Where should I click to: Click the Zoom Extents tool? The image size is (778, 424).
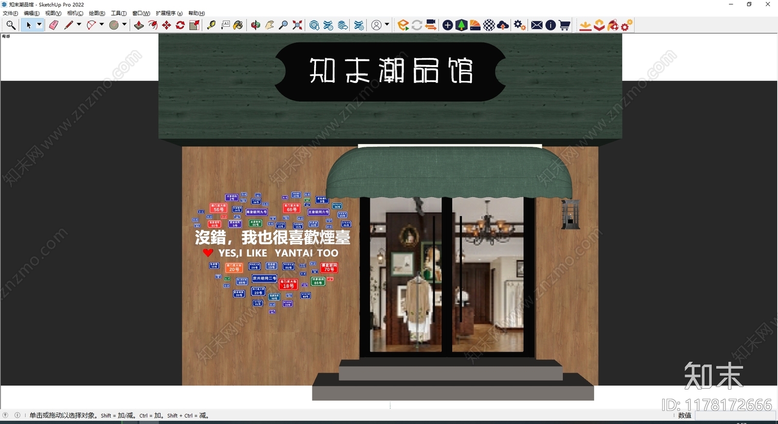point(297,25)
